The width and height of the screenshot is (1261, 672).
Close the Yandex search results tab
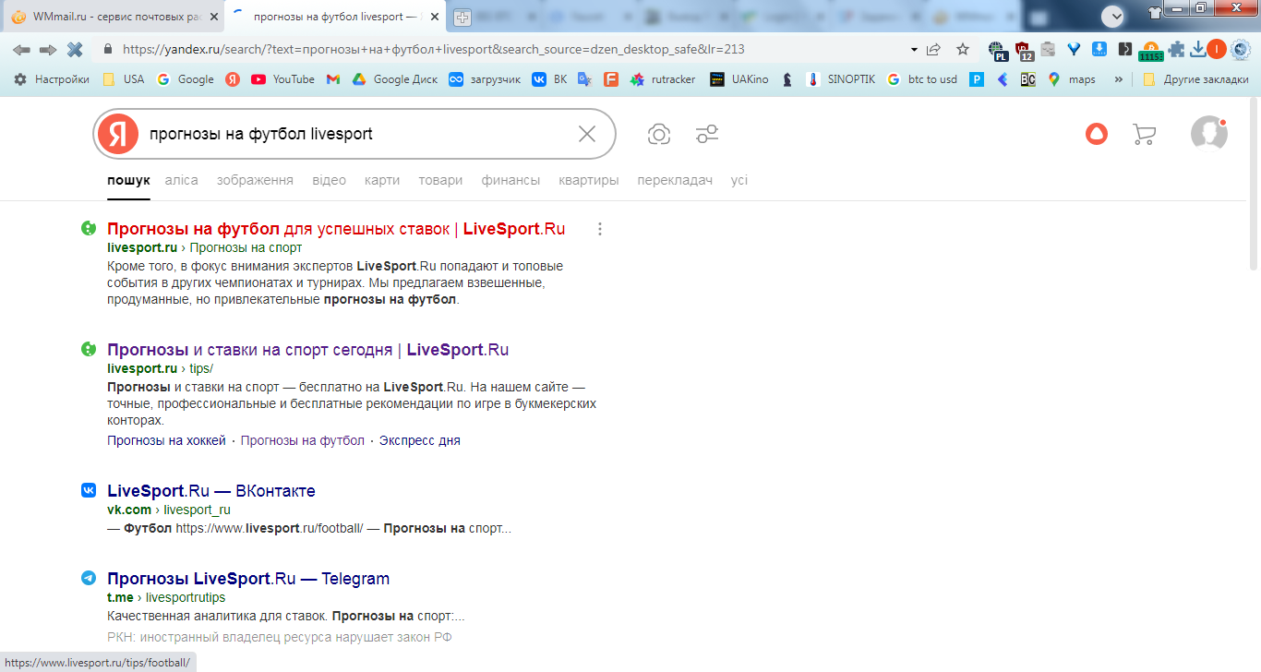coord(435,17)
